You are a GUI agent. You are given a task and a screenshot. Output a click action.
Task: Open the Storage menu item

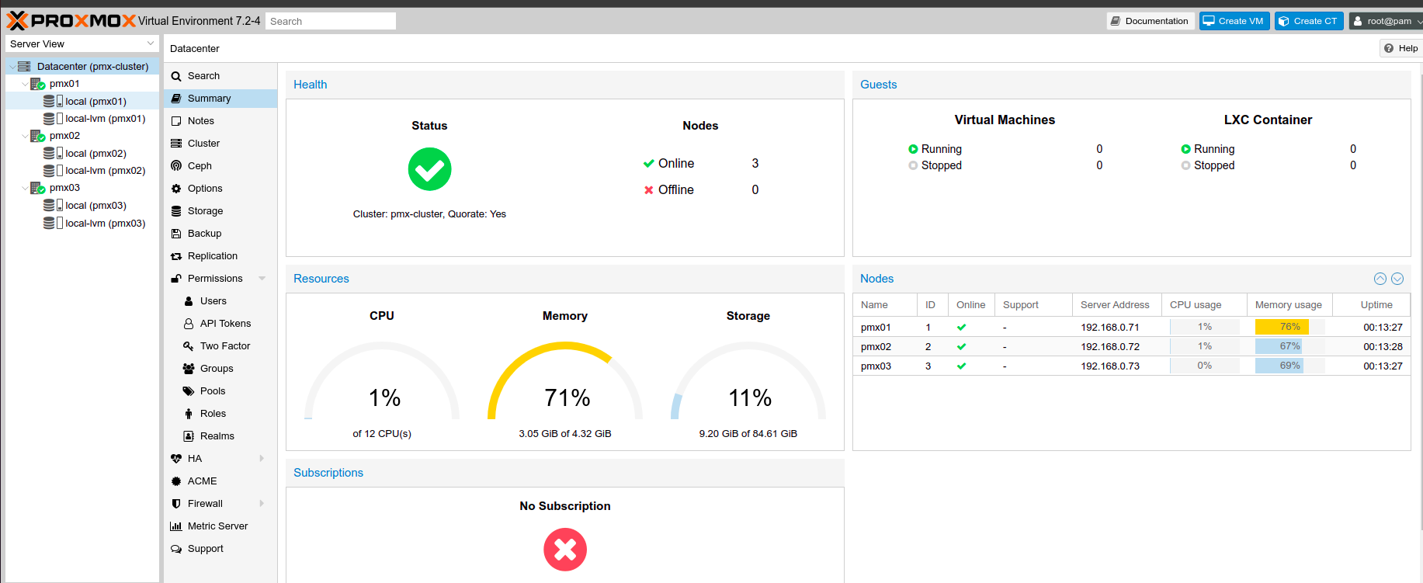pyautogui.click(x=220, y=211)
